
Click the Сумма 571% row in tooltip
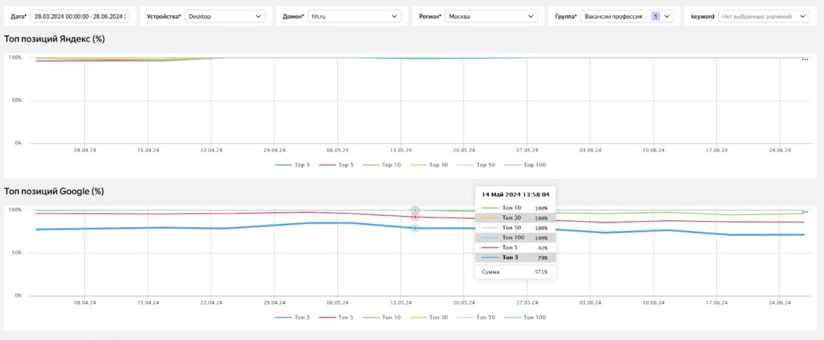coord(516,271)
